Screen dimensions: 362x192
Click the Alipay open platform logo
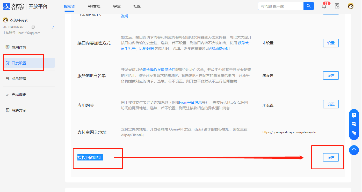pyautogui.click(x=25, y=6)
